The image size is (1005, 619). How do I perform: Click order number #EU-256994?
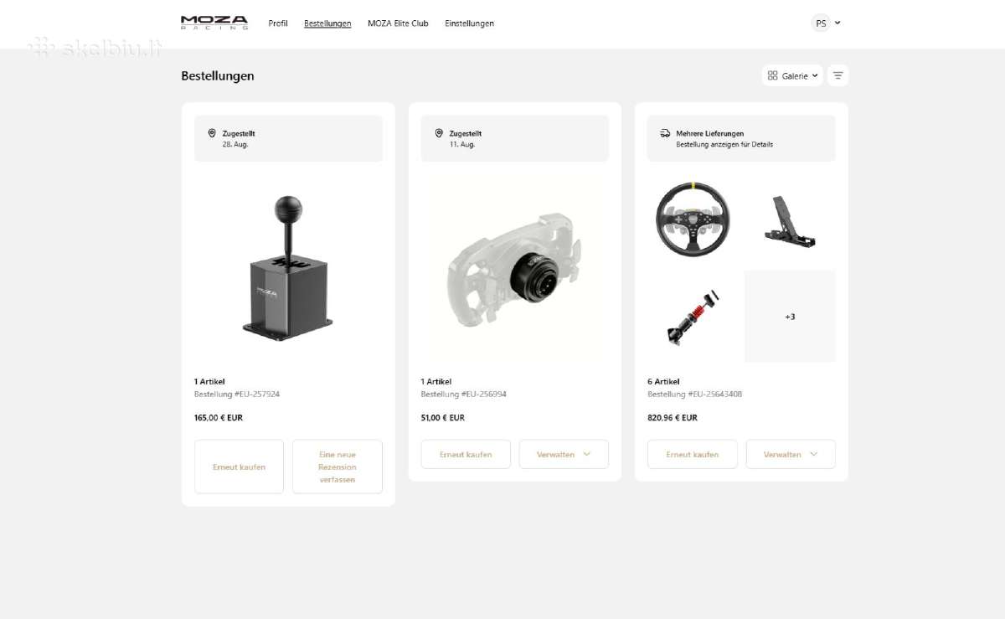point(482,394)
